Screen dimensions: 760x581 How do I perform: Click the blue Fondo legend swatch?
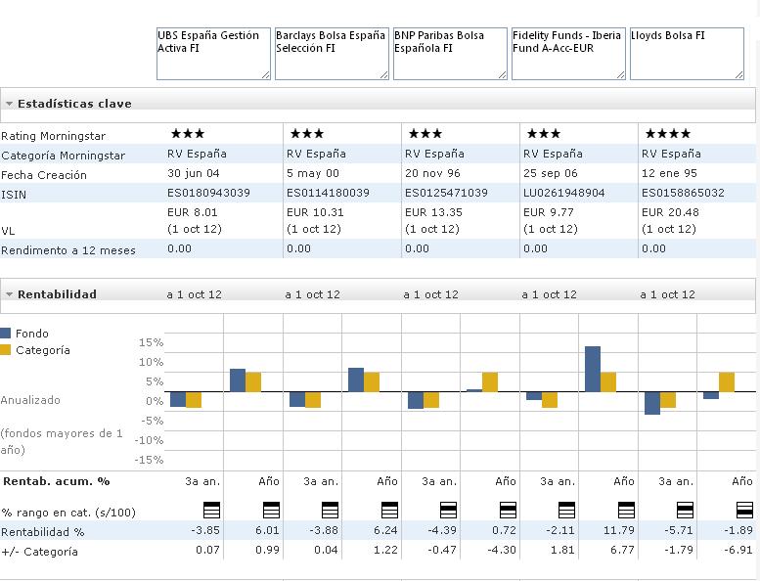coord(5,334)
